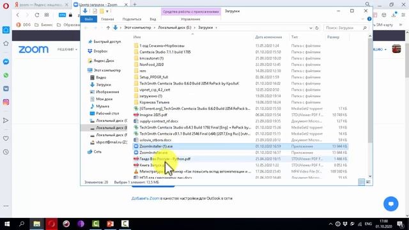Open the Windows Start button

pos(7,224)
